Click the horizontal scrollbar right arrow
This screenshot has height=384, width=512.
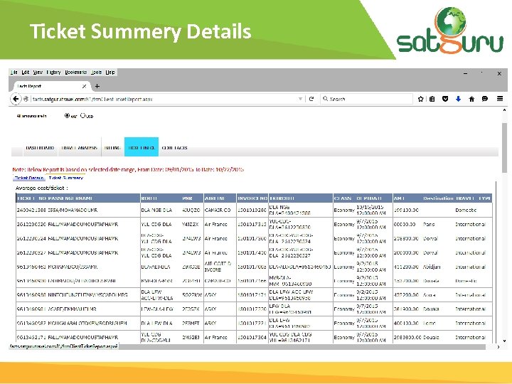pos(498,347)
